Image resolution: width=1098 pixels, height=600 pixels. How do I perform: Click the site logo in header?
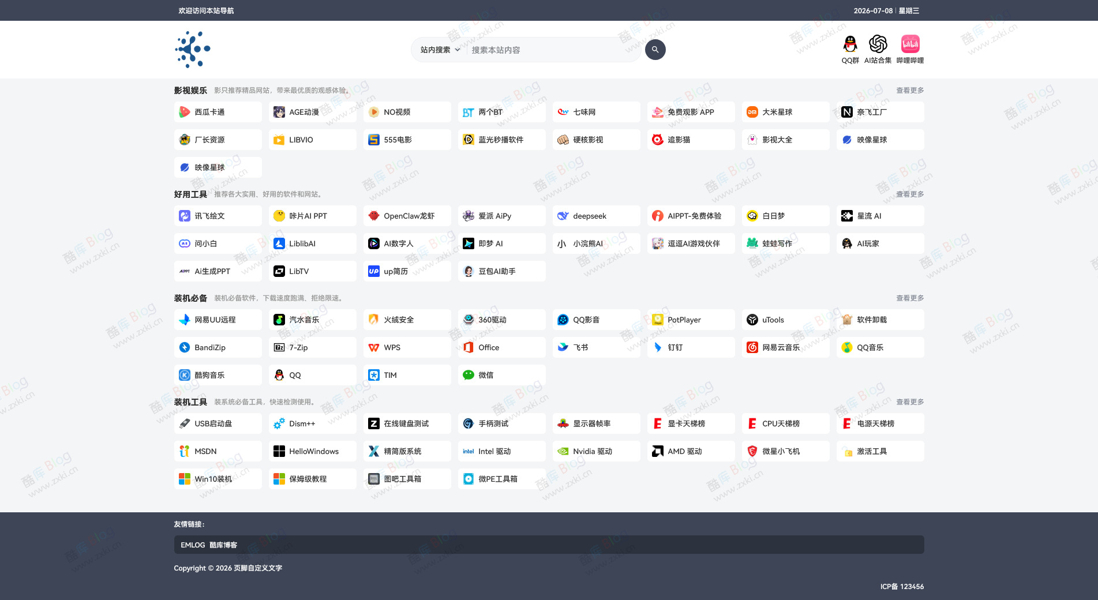(193, 50)
